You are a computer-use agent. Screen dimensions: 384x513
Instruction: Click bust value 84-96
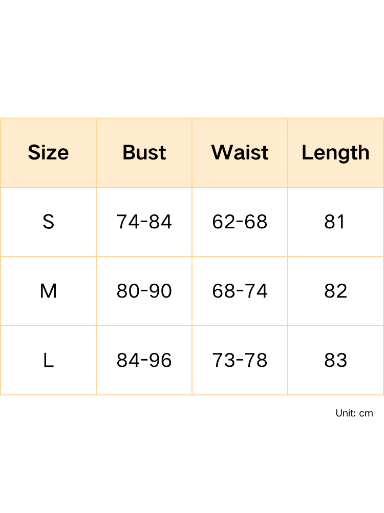coord(144,361)
